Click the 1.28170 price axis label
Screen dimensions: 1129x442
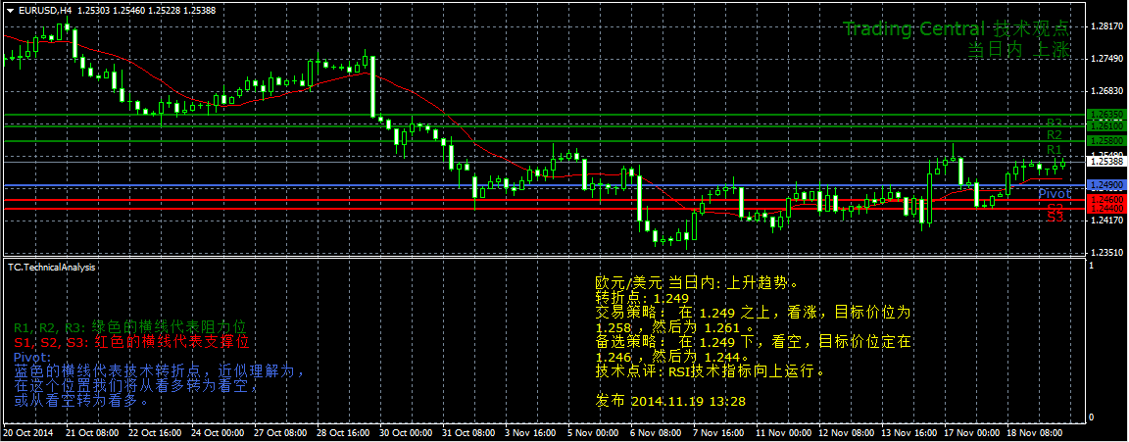click(x=1108, y=25)
